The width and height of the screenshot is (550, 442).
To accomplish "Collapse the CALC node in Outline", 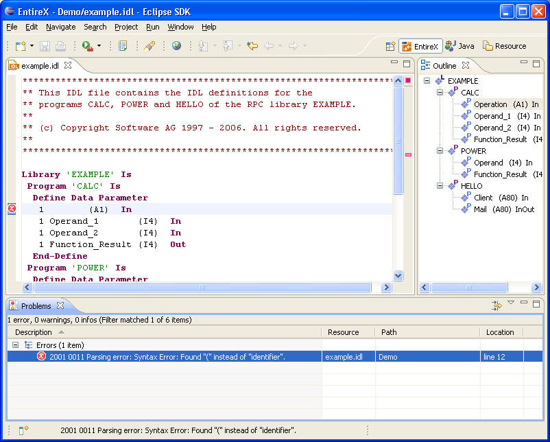I will pyautogui.click(x=440, y=93).
